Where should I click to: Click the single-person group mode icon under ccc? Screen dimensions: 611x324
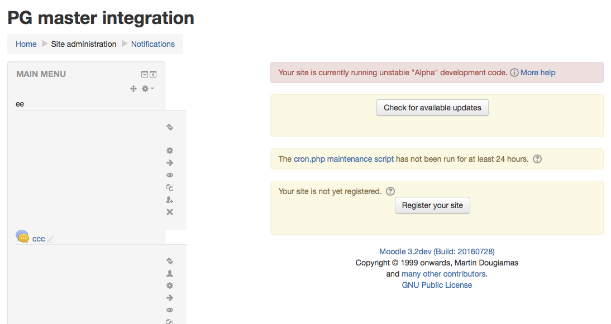(x=170, y=273)
